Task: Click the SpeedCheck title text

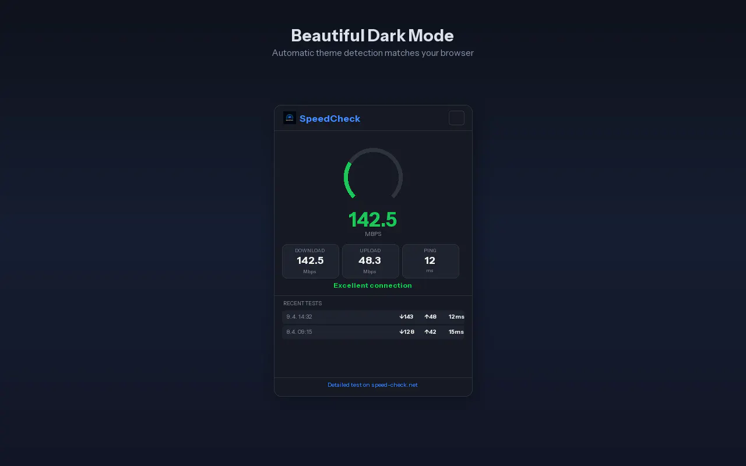Action: [x=330, y=119]
